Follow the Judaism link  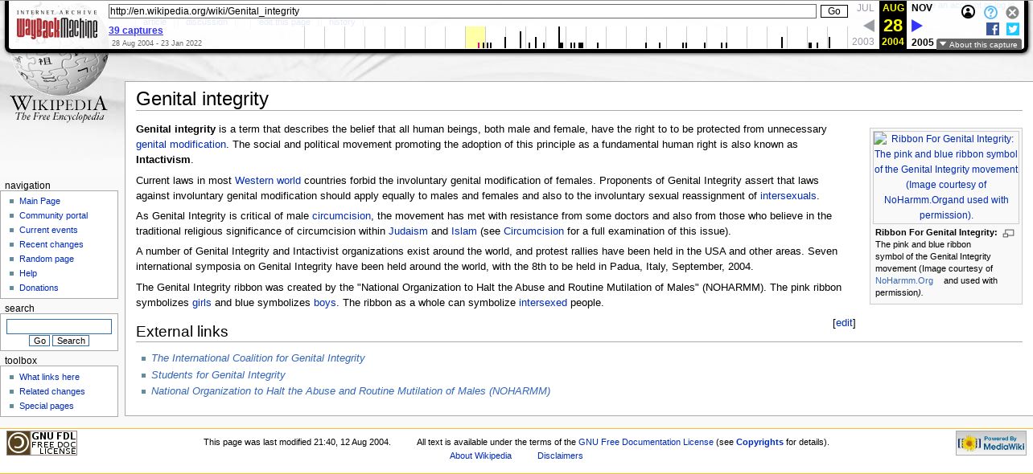click(x=408, y=231)
